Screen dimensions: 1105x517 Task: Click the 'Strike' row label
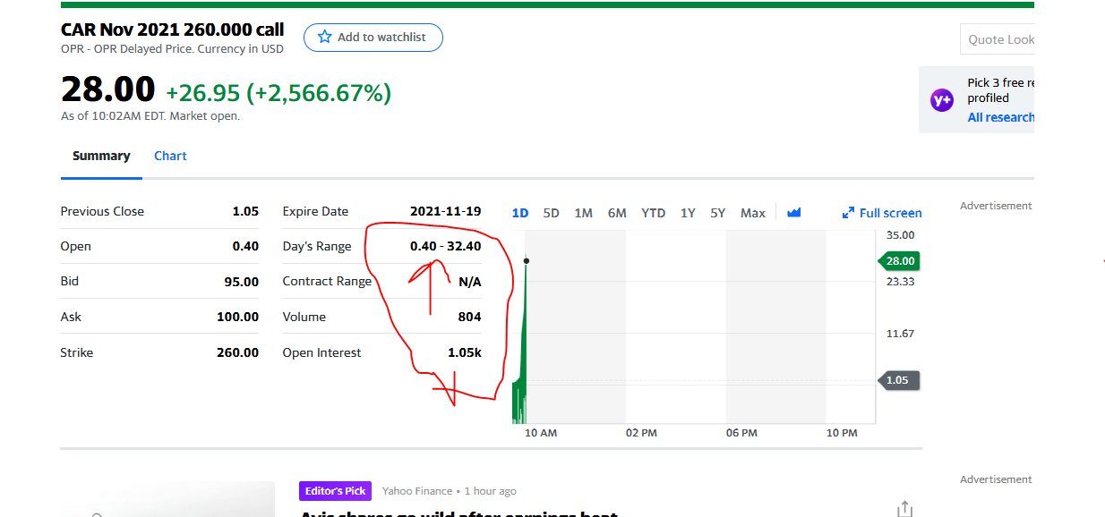[77, 352]
